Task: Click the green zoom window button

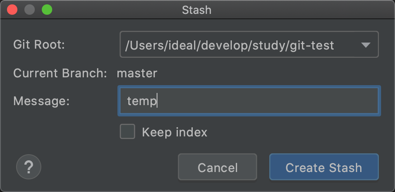Action: click(x=46, y=10)
